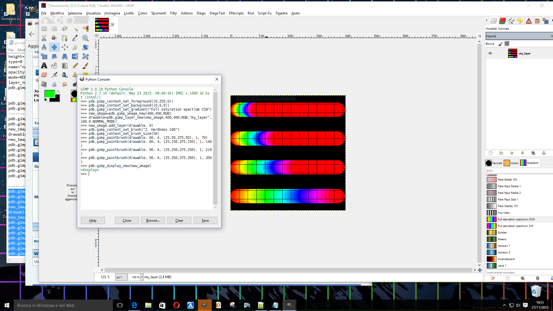
Task: Select the Rectangle Select tool
Action: (x=44, y=29)
